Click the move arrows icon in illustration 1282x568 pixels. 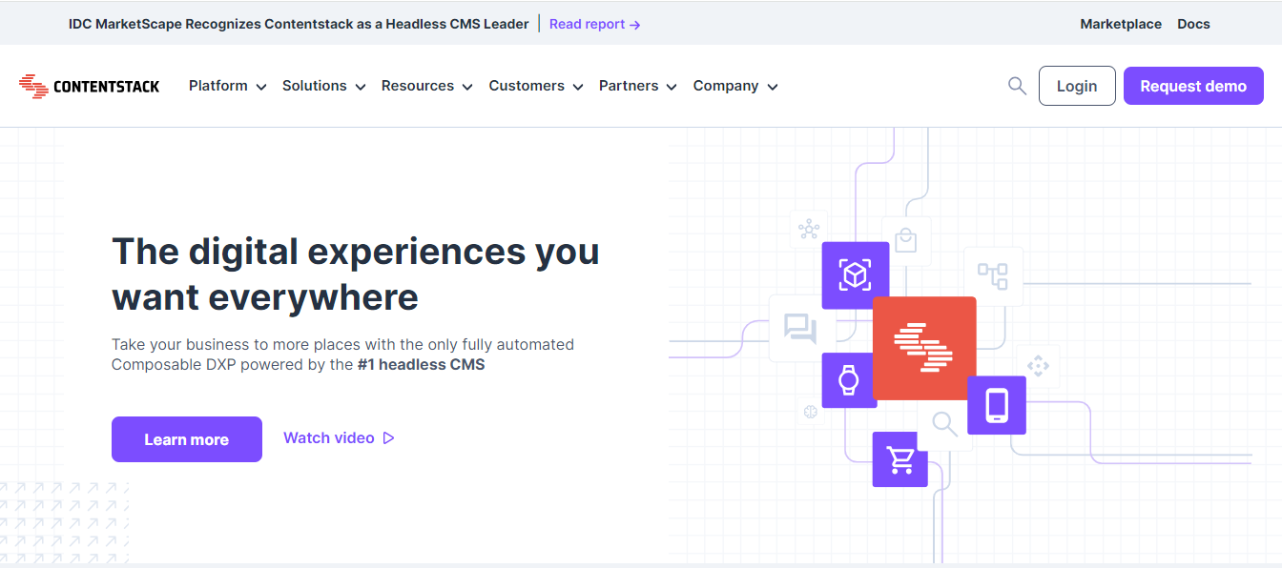pyautogui.click(x=1038, y=365)
